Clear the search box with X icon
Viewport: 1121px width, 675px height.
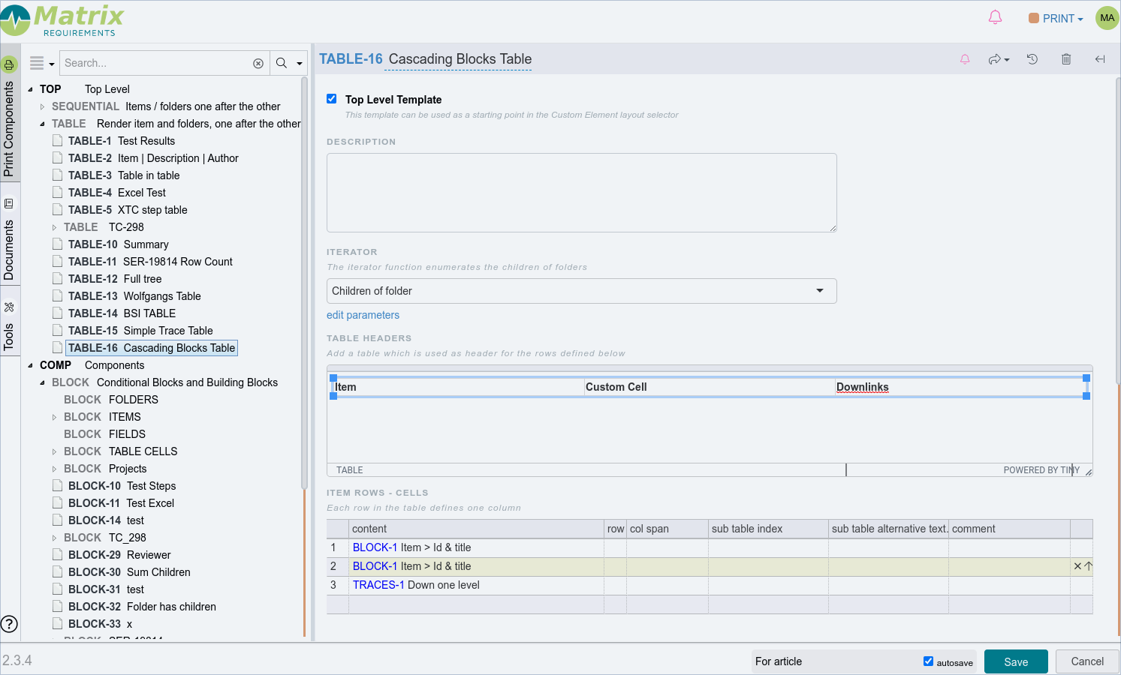pos(258,64)
